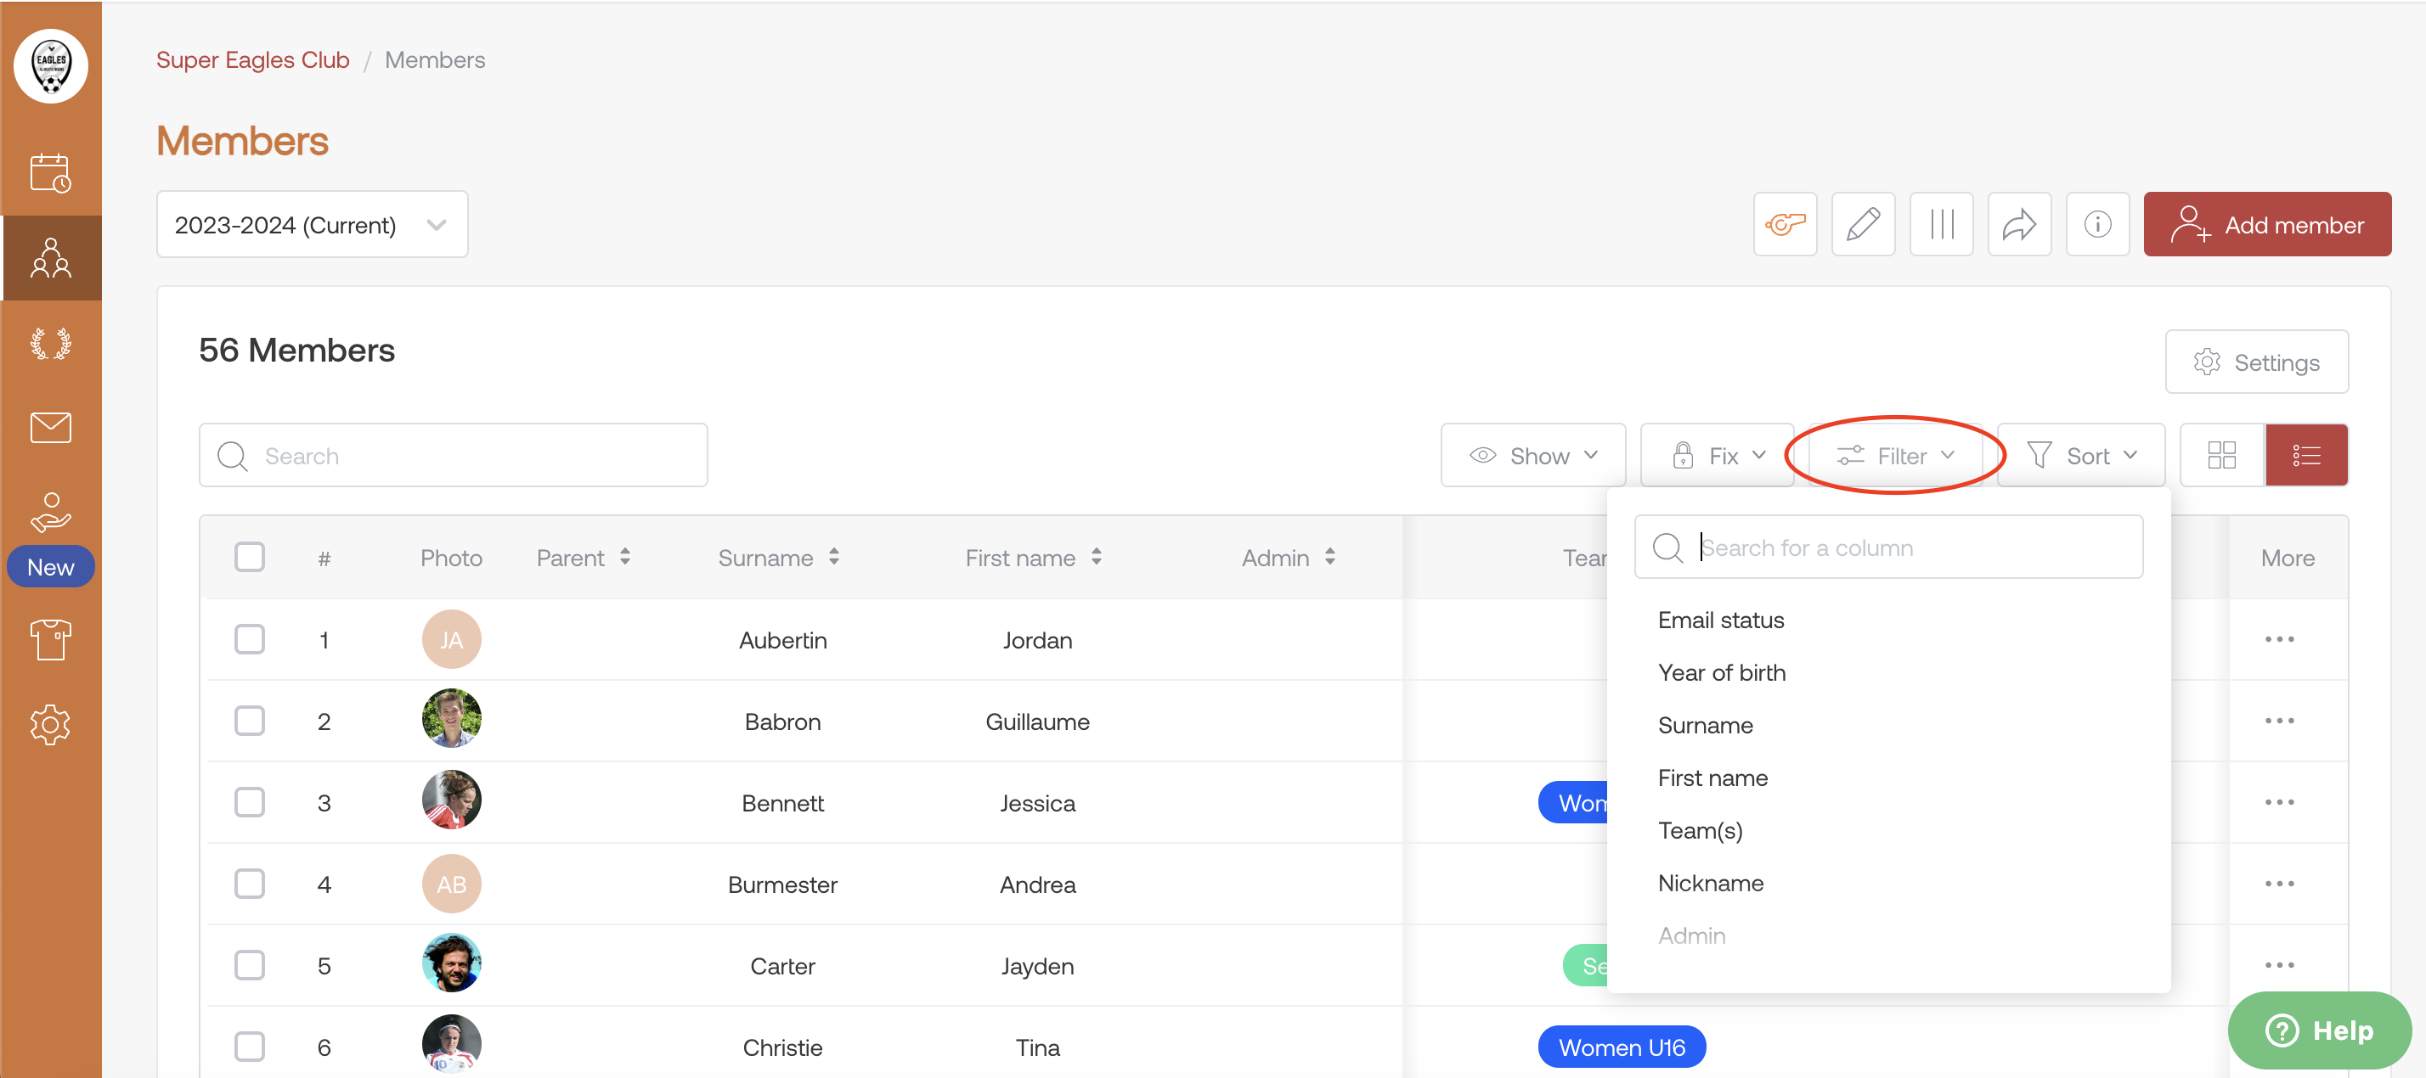
Task: Click the New badge in sidebar
Action: tap(51, 567)
